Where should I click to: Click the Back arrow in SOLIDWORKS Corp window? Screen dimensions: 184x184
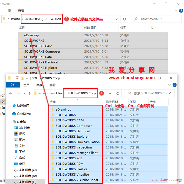pyautogui.click(x=11, y=93)
